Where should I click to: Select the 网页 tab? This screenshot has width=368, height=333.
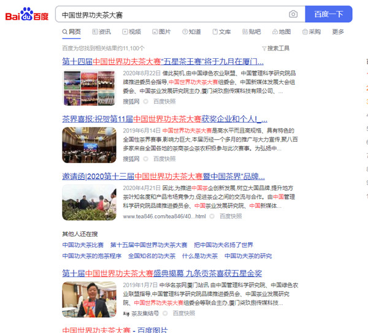tap(72, 32)
